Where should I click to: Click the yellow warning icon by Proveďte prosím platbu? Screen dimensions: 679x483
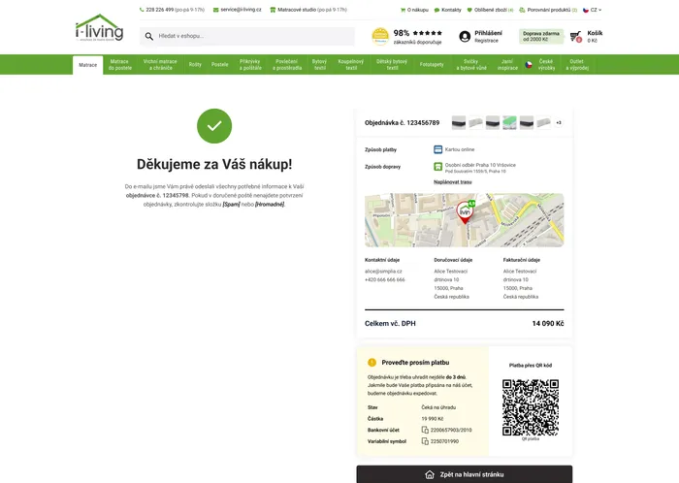(372, 363)
